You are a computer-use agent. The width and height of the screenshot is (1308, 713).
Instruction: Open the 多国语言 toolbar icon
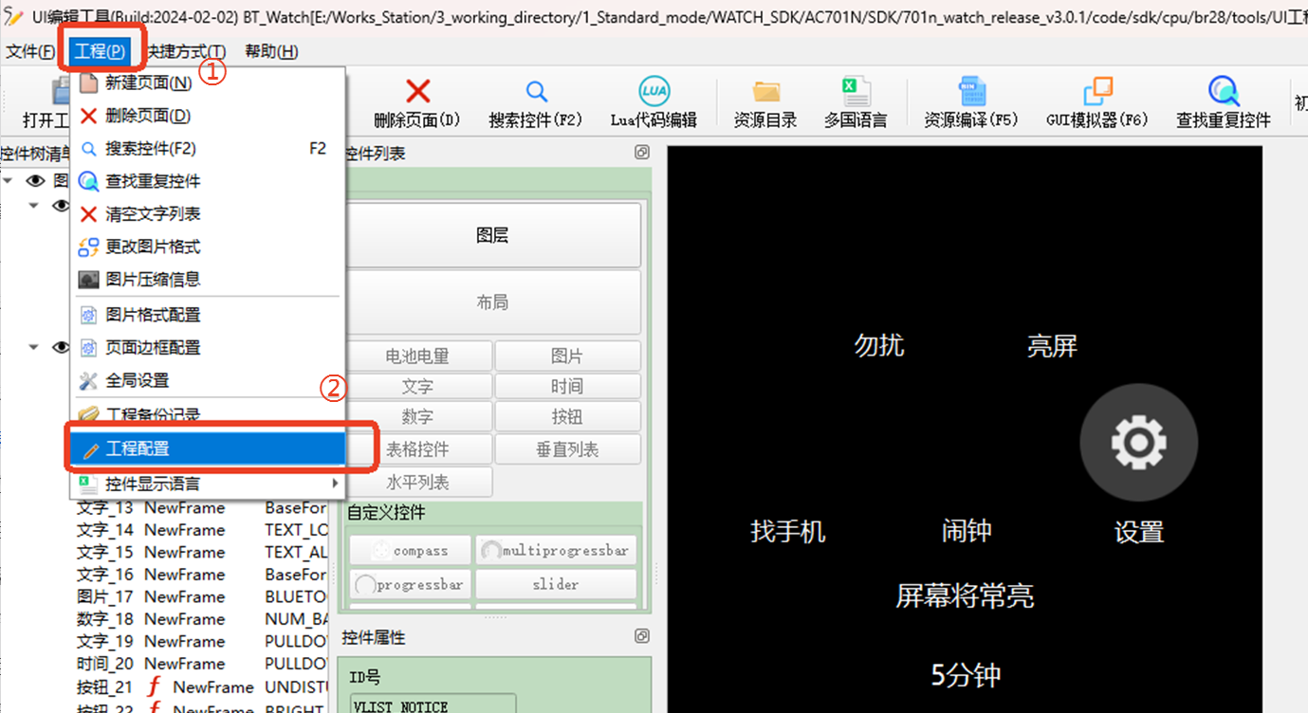coord(856,91)
